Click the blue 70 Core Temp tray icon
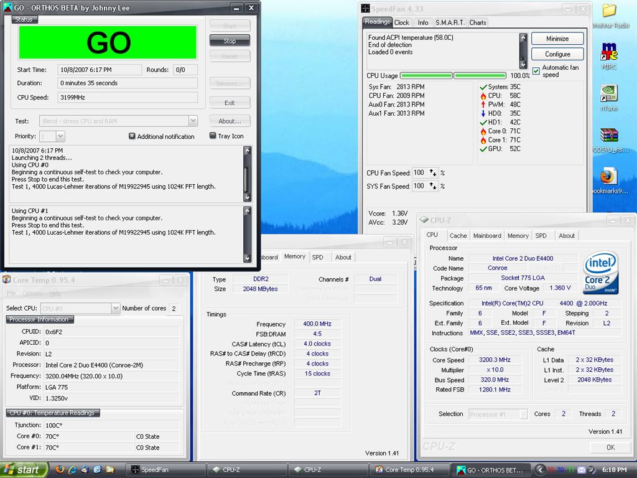Screen dimensions: 637x478 561,470
